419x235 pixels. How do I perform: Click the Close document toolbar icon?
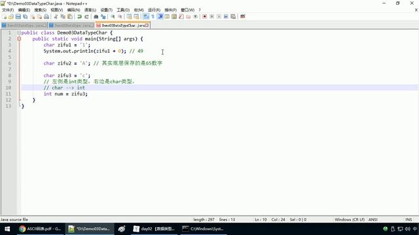pyautogui.click(x=33, y=16)
